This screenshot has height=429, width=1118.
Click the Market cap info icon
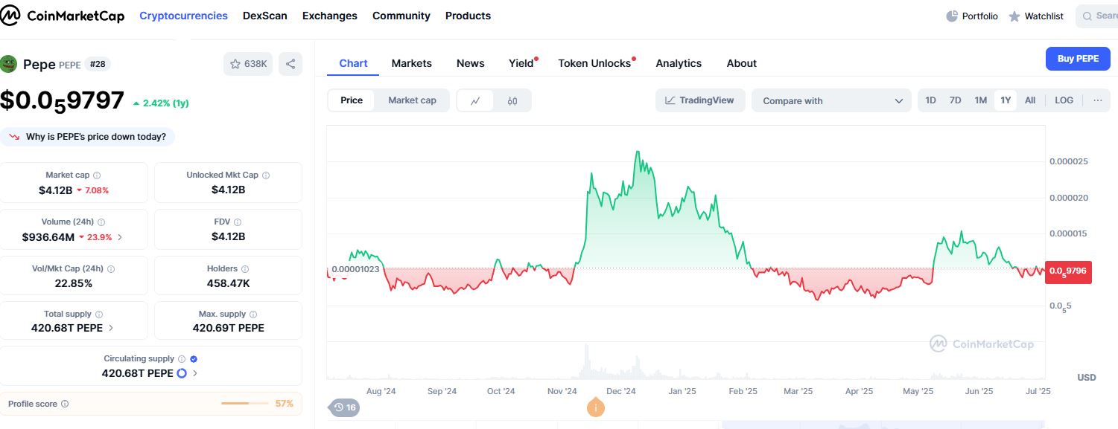[98, 175]
